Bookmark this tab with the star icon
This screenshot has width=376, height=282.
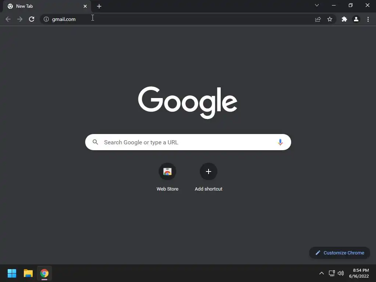pyautogui.click(x=330, y=19)
